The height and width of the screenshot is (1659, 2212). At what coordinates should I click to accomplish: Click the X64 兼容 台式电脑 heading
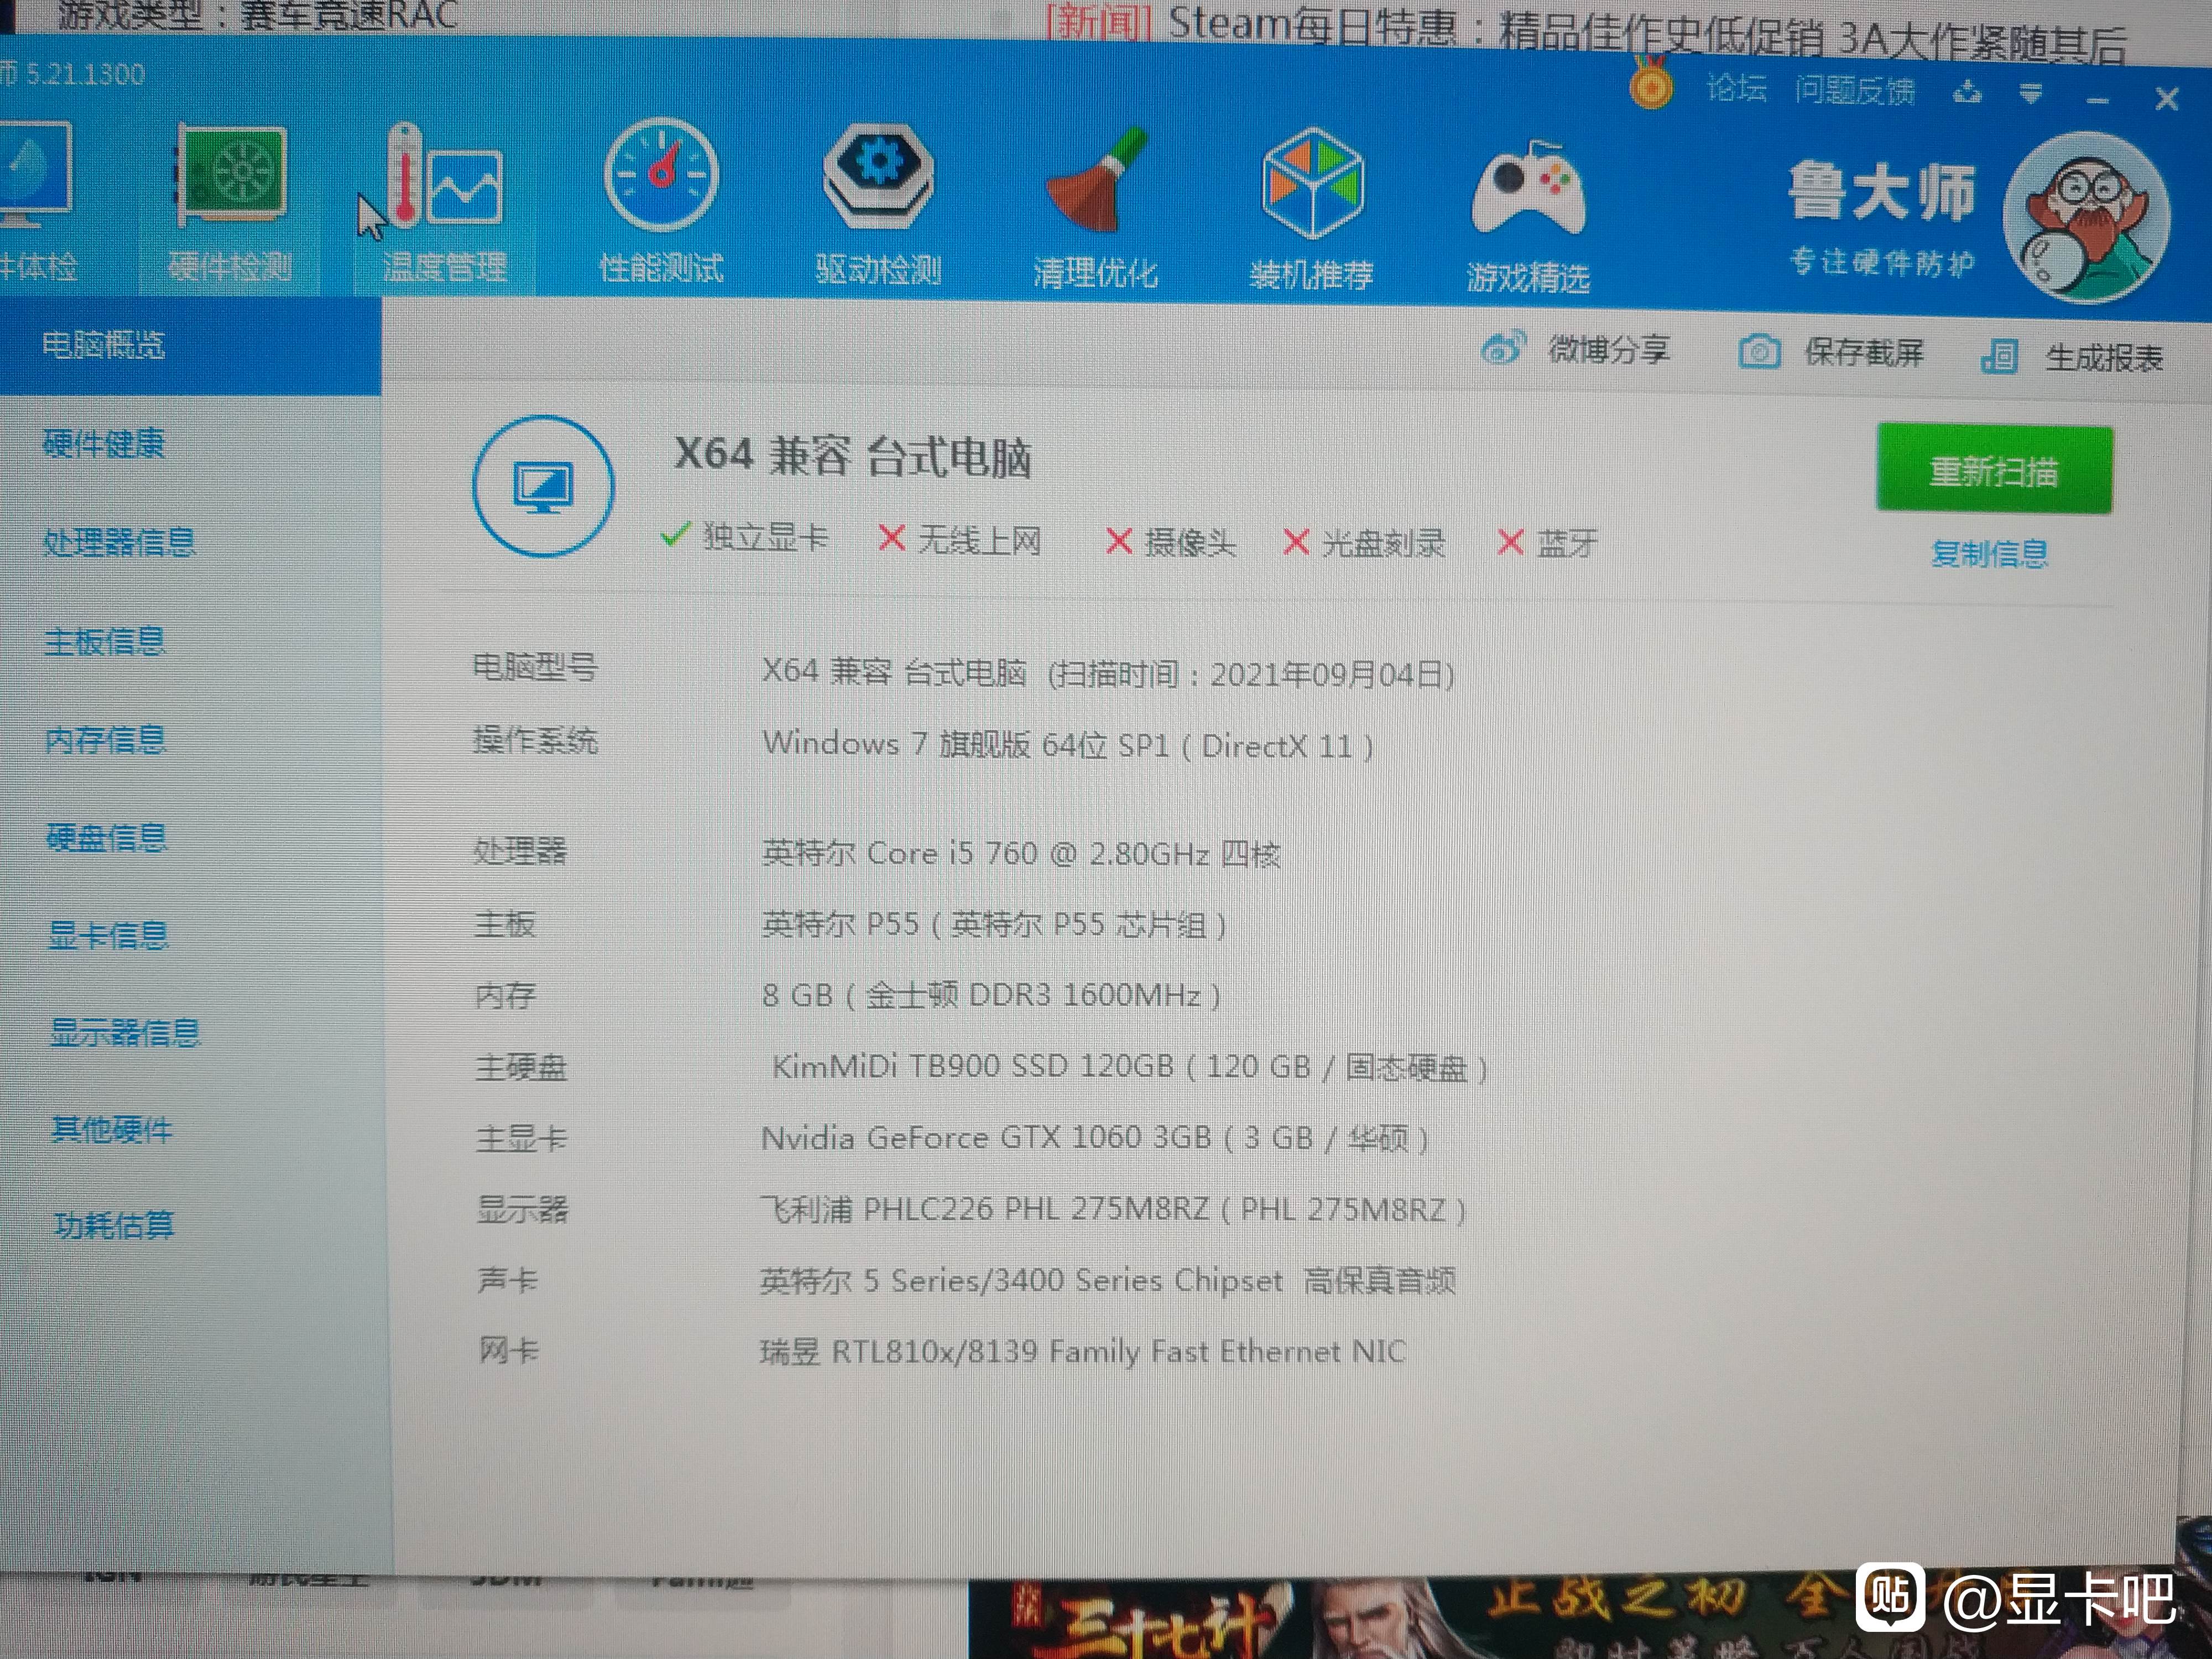tap(852, 456)
